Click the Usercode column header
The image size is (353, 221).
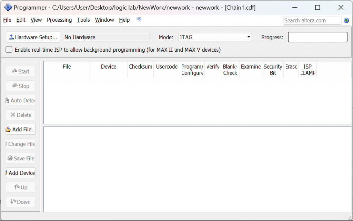pos(167,70)
